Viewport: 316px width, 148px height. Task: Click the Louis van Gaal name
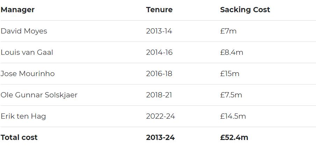(x=27, y=52)
